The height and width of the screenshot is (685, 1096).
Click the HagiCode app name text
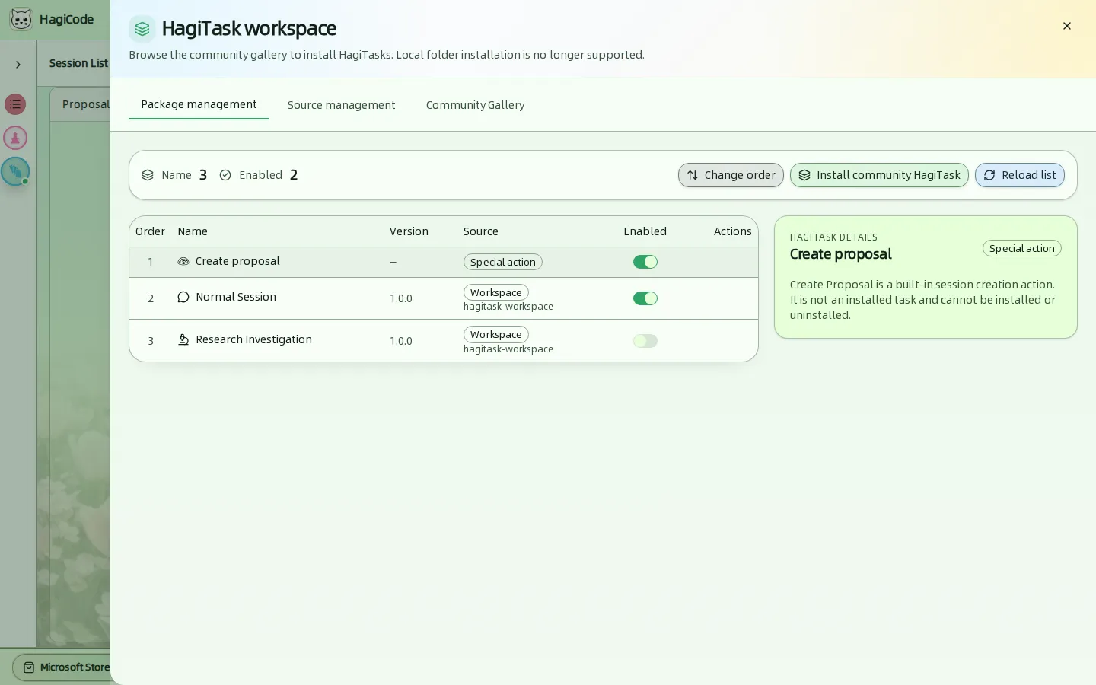pyautogui.click(x=67, y=19)
